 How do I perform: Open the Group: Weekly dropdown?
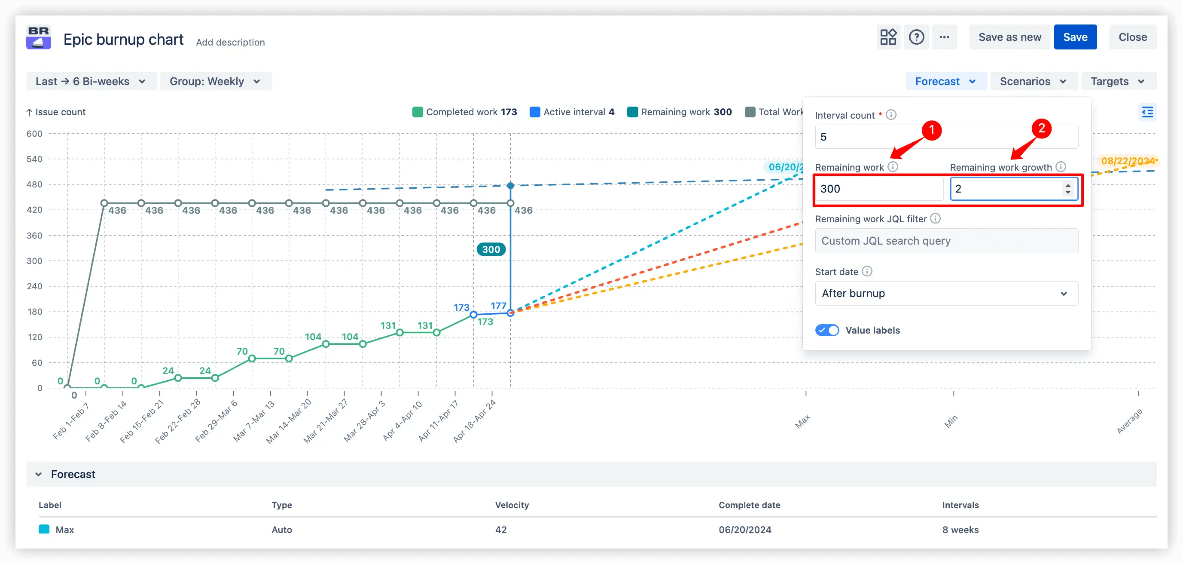(x=215, y=81)
